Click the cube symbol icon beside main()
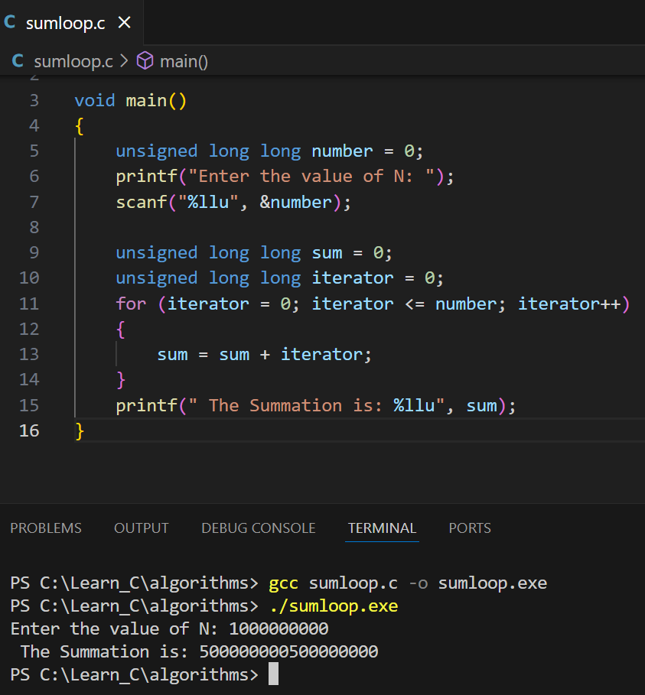 [x=145, y=60]
